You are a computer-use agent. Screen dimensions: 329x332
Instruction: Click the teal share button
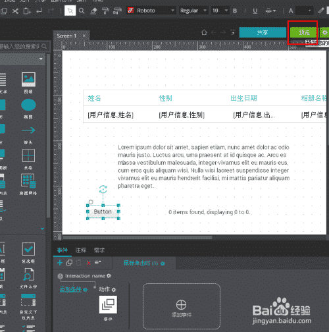[x=263, y=32]
